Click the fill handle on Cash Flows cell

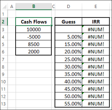pyautogui.click(x=52, y=25)
